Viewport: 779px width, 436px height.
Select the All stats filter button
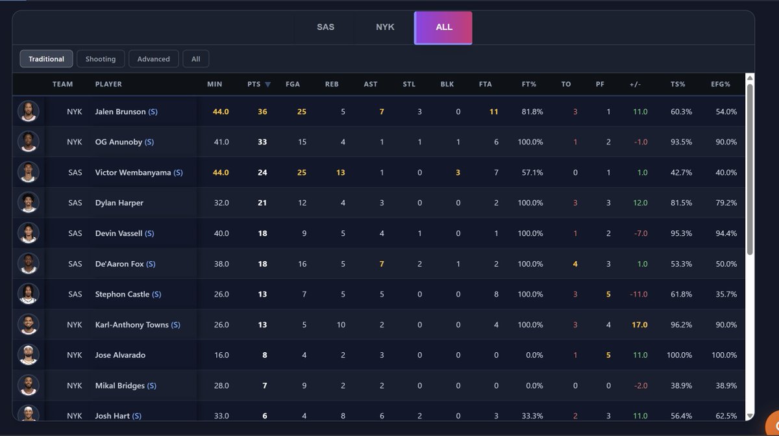pos(196,58)
